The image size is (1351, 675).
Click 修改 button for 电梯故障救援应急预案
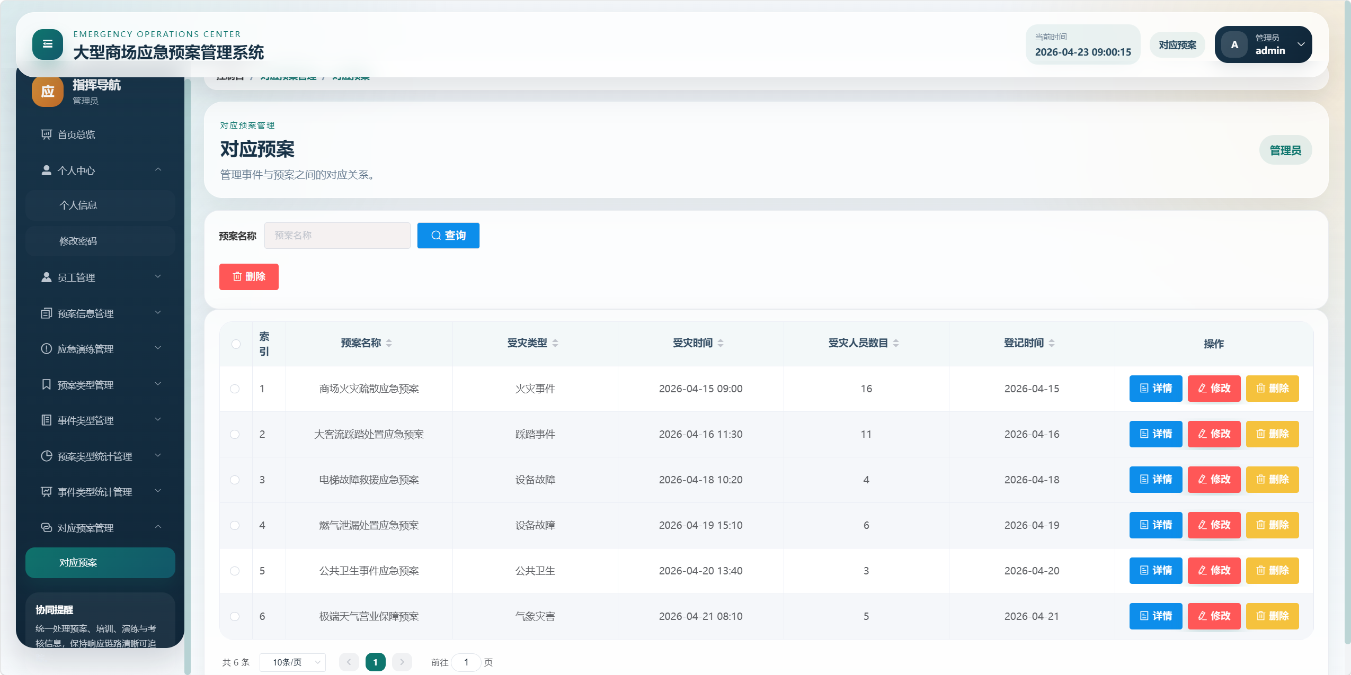click(1214, 480)
